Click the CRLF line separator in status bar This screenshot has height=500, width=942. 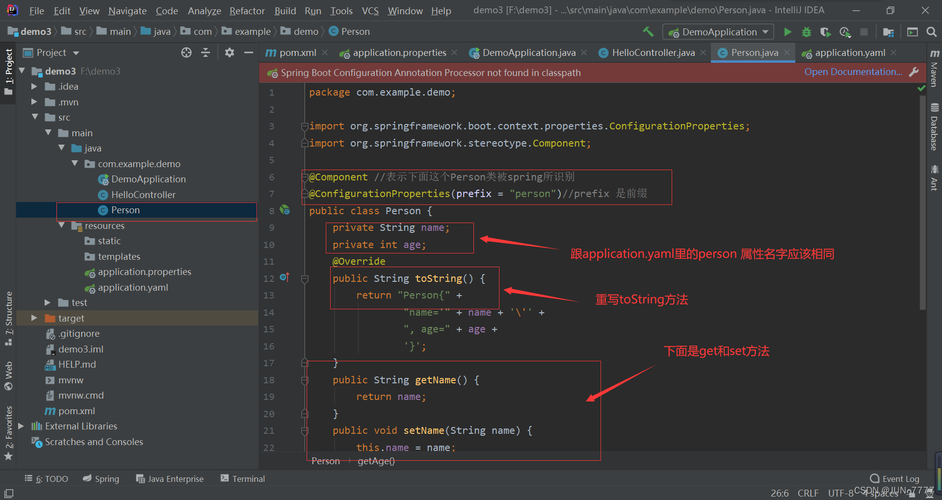coord(808,493)
